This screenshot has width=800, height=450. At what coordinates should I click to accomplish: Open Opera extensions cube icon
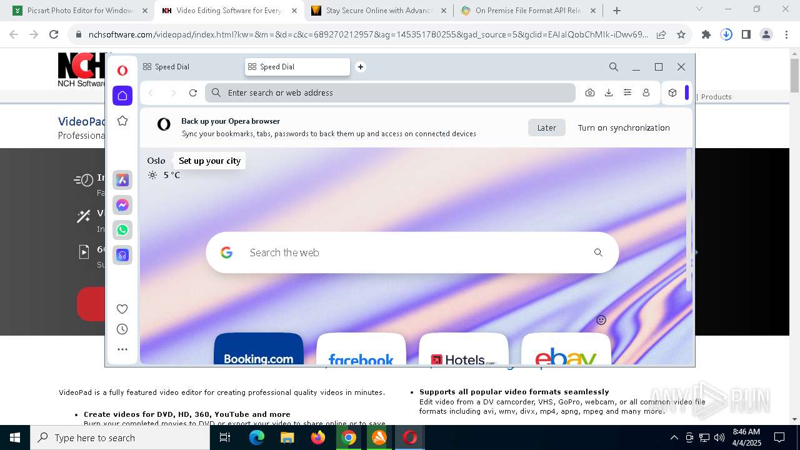tap(672, 92)
